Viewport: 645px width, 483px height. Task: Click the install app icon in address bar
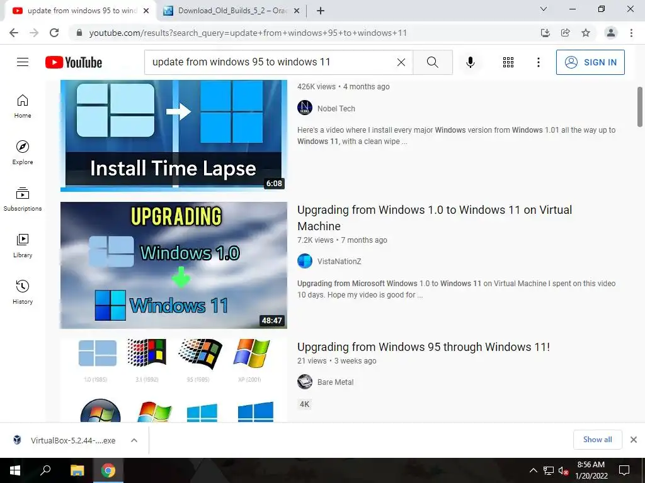545,33
